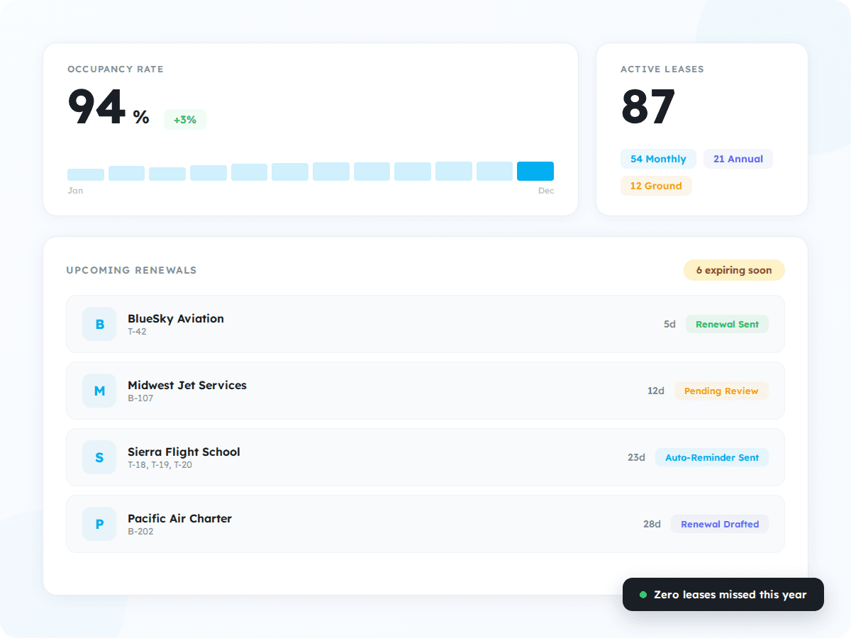Select the highlighted December bar in the chart
Image resolution: width=851 pixels, height=638 pixels.
(x=535, y=171)
